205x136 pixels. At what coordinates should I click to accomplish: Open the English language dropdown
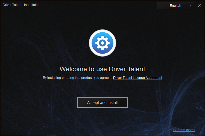coord(175,6)
